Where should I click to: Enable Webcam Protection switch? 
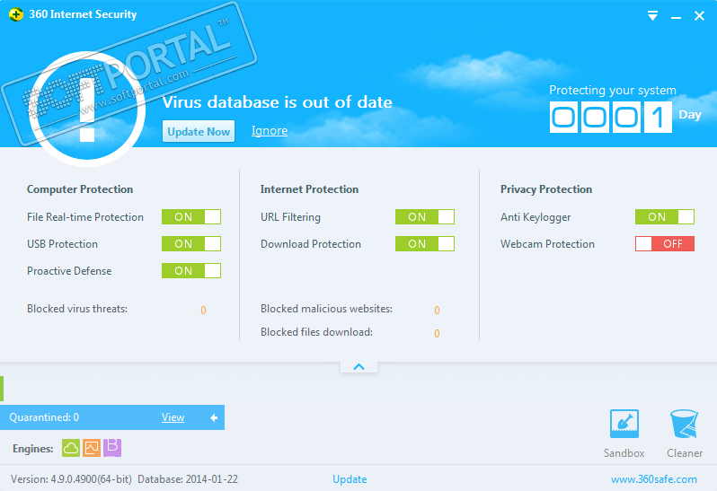click(665, 244)
